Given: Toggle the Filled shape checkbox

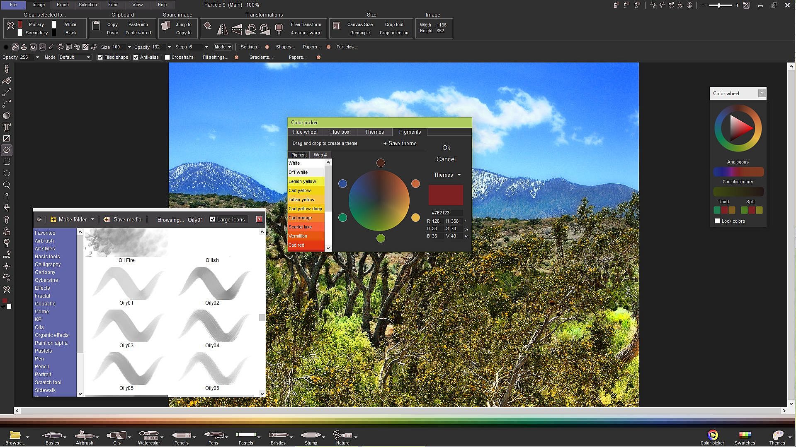Looking at the screenshot, I should point(100,58).
